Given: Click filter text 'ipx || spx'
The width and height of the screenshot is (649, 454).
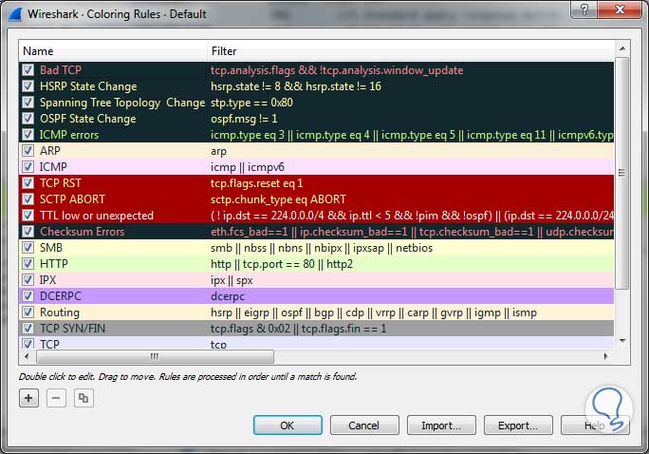Looking at the screenshot, I should coord(232,280).
